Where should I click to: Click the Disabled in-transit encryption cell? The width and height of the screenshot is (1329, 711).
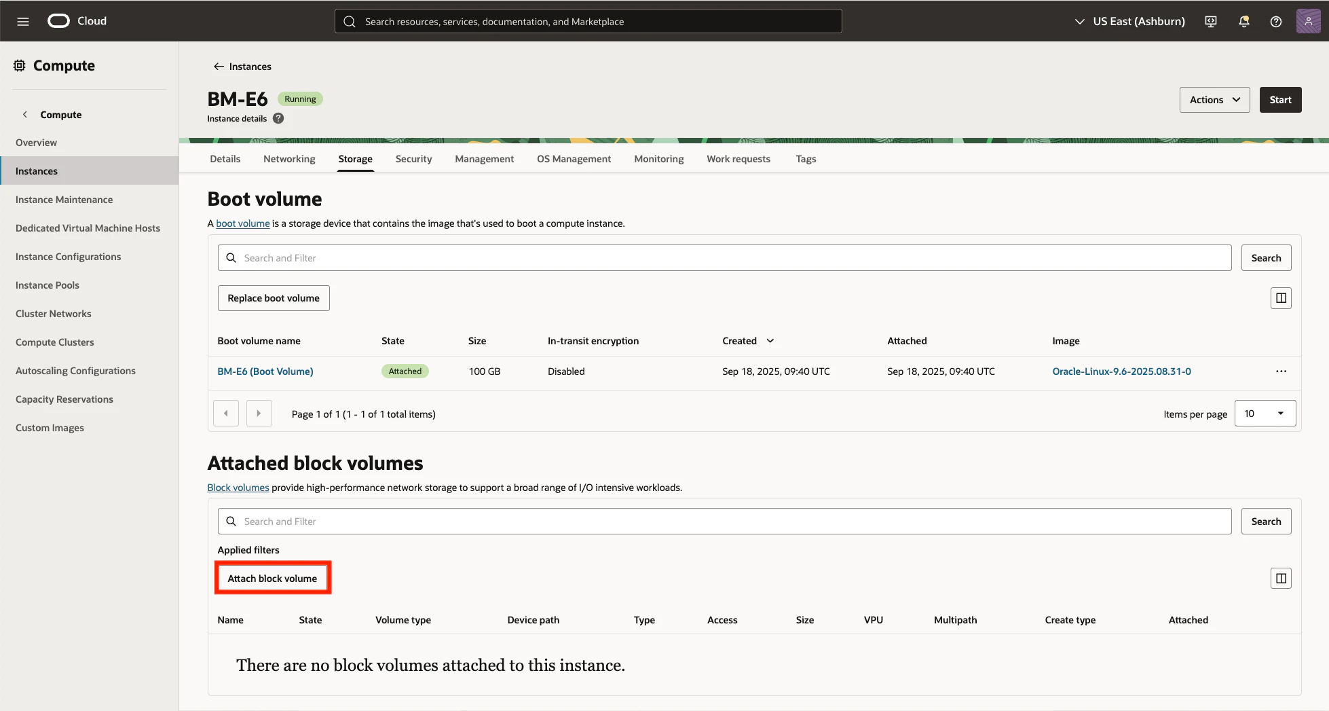(566, 371)
